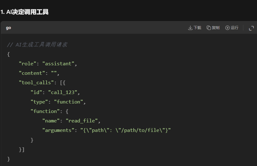Download the go code snippet
This screenshot has height=166, width=257.
[x=194, y=28]
